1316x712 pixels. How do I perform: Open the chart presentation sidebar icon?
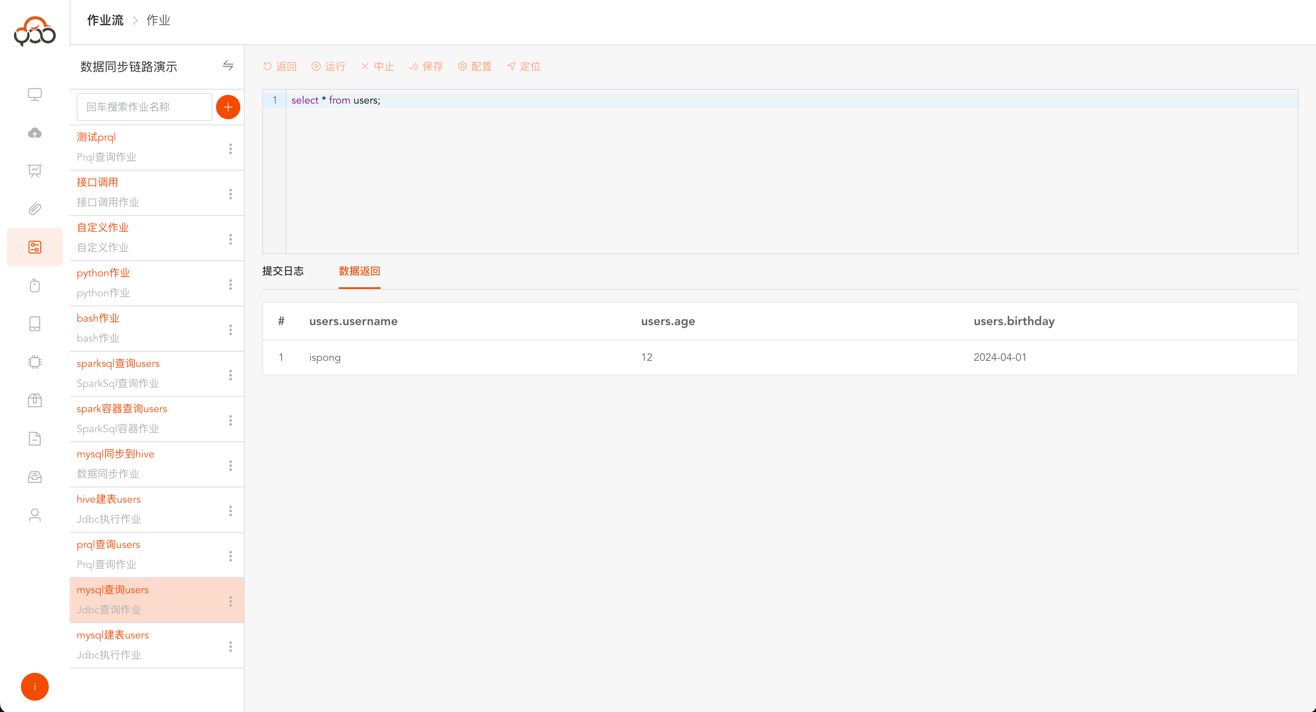(35, 171)
